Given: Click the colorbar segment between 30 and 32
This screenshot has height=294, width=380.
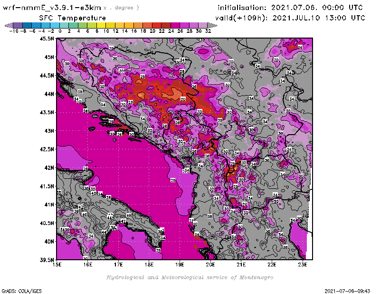Looking at the screenshot, I should pos(203,25).
